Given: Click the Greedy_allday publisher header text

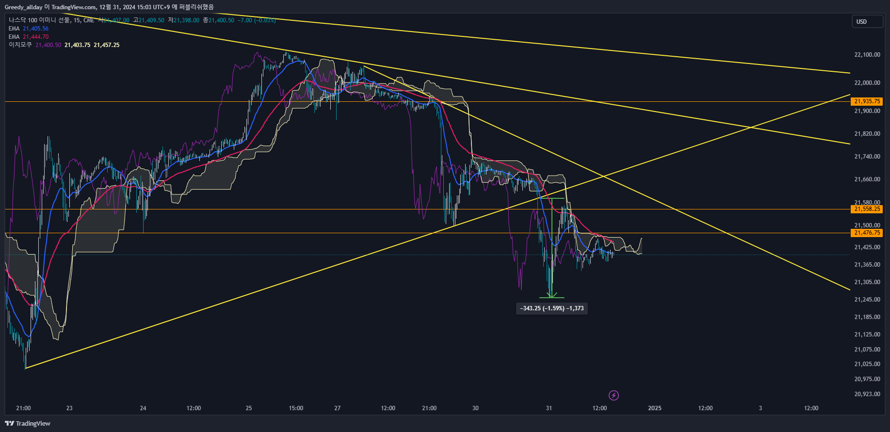Looking at the screenshot, I should (23, 7).
